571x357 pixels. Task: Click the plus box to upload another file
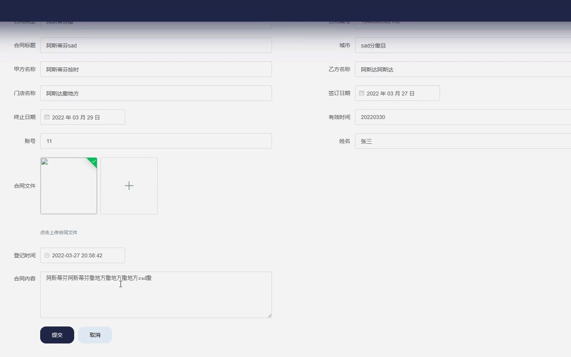tap(129, 186)
